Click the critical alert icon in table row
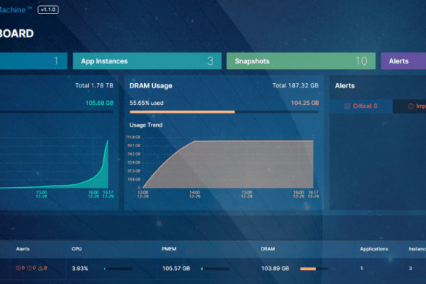The image size is (426, 284). click(x=18, y=268)
